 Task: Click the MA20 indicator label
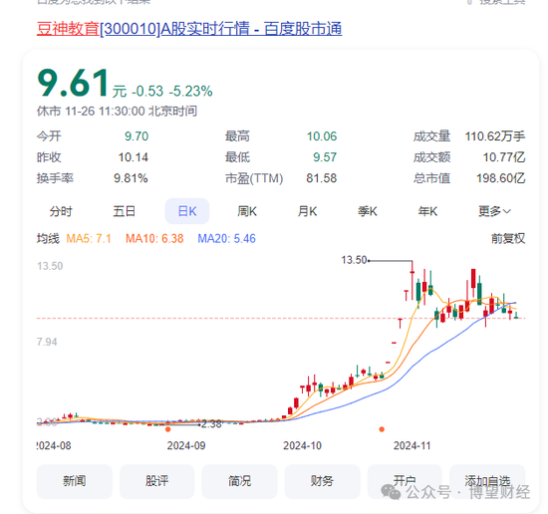coord(226,239)
